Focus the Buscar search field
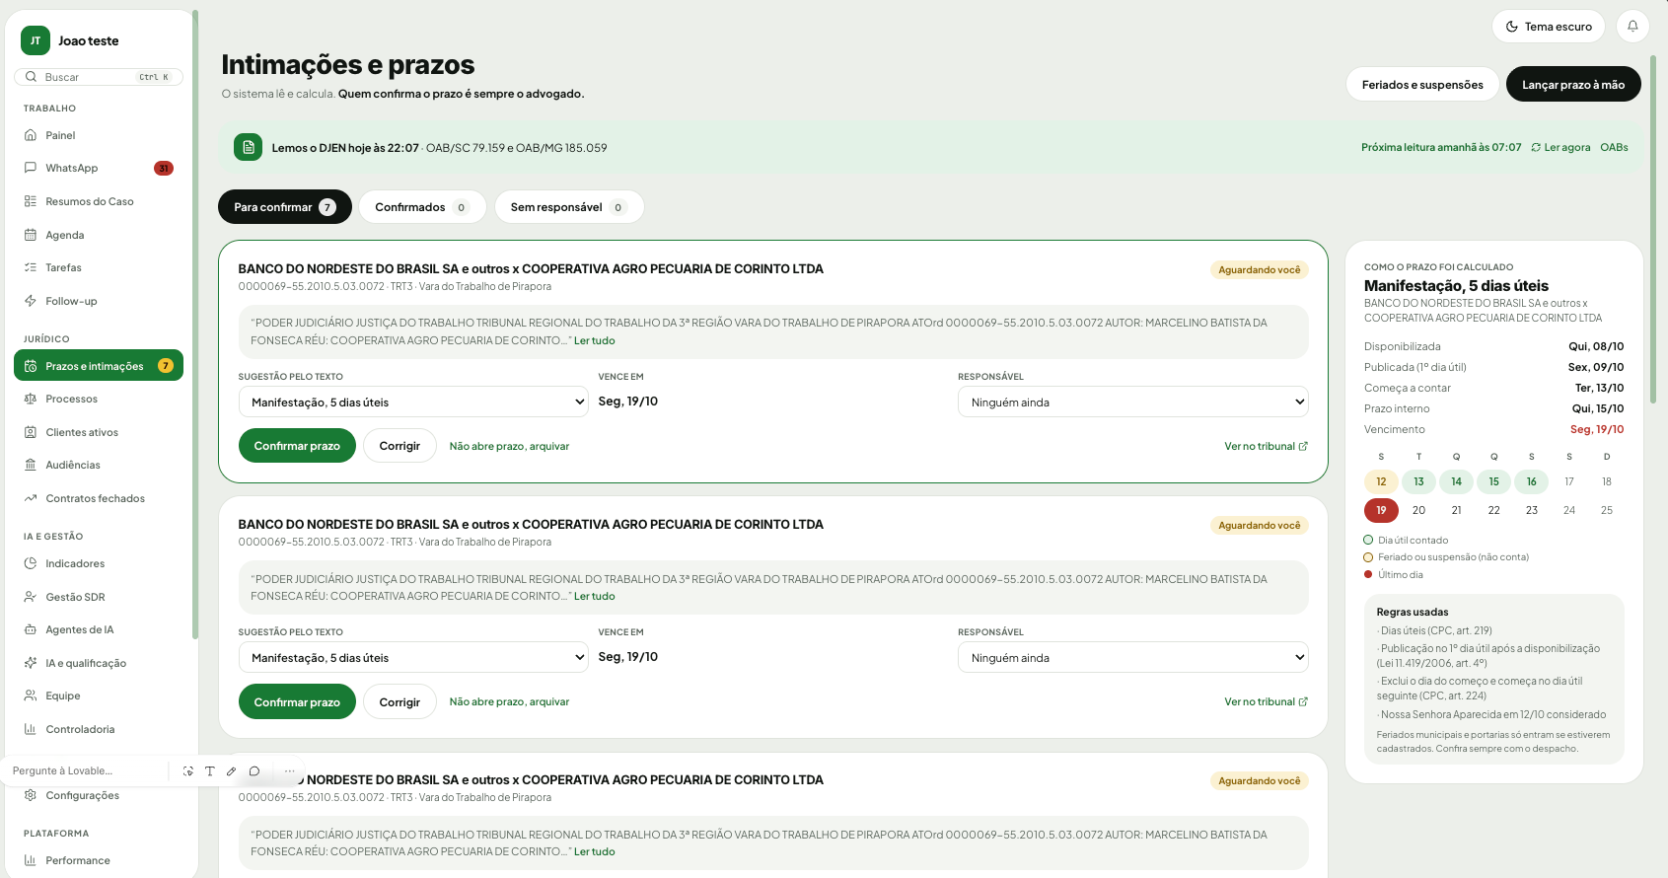Screen dimensions: 1668x878 point(99,77)
